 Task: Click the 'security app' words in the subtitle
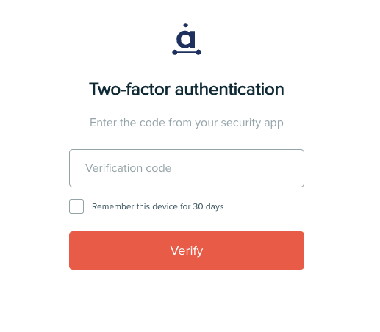point(252,123)
